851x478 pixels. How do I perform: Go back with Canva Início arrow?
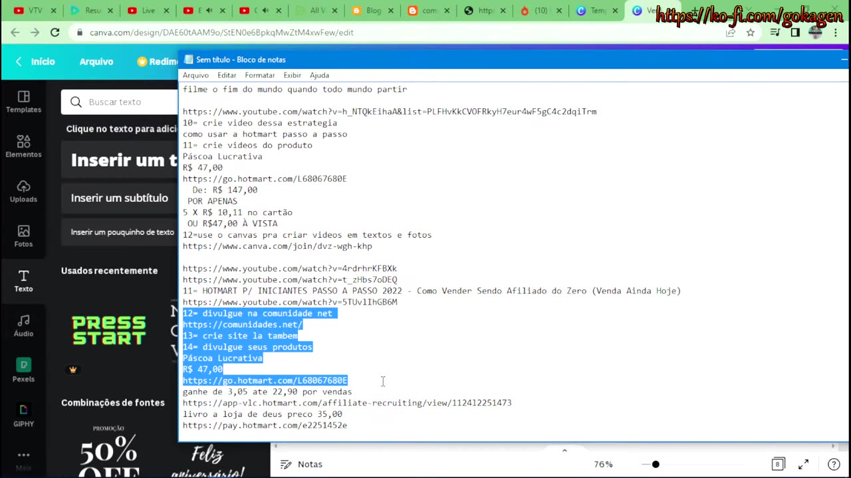(19, 61)
